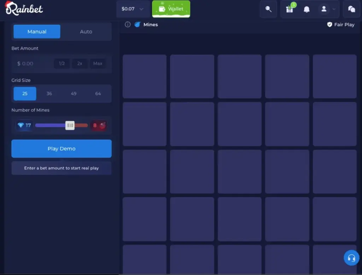Screen dimensions: 362x275
Task: Click the Rainbet logo
Action: (24, 8)
